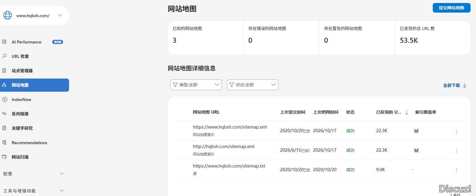Screen dimensions: 476x196
Task: Click the https://www.hqbsh.com/sitemap.xml link
Action: 230,127
